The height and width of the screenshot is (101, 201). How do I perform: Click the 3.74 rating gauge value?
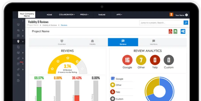(68, 66)
